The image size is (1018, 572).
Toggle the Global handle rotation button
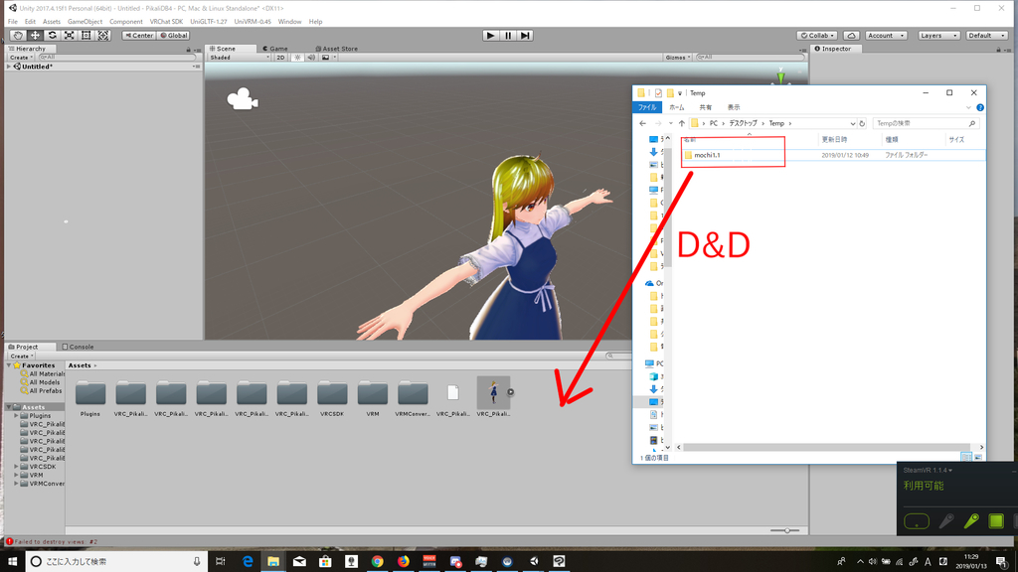coord(173,36)
